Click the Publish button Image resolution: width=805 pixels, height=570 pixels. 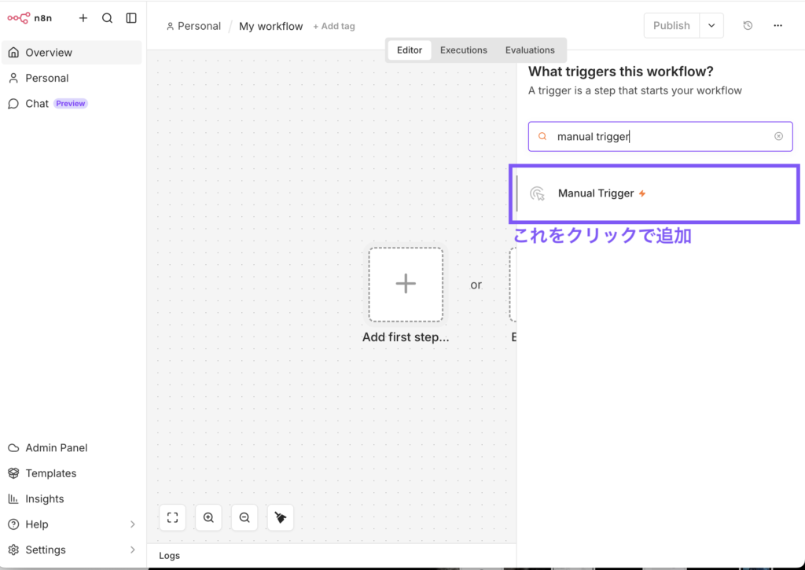671,26
